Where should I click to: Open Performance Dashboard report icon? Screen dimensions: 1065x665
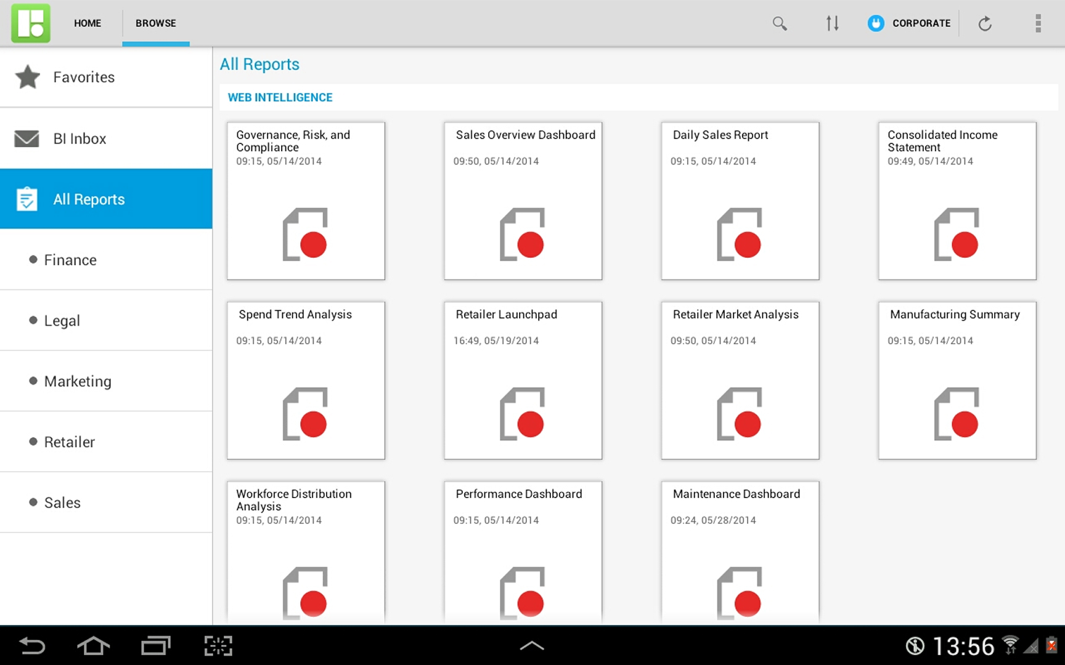point(523,592)
